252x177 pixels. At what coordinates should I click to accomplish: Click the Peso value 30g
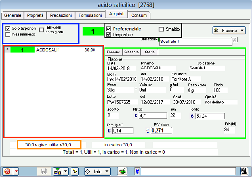tap(120, 90)
